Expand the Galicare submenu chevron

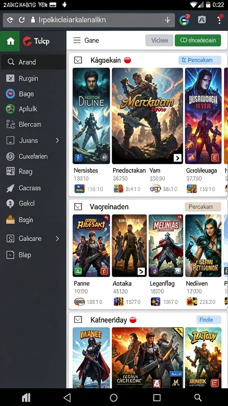(x=57, y=238)
